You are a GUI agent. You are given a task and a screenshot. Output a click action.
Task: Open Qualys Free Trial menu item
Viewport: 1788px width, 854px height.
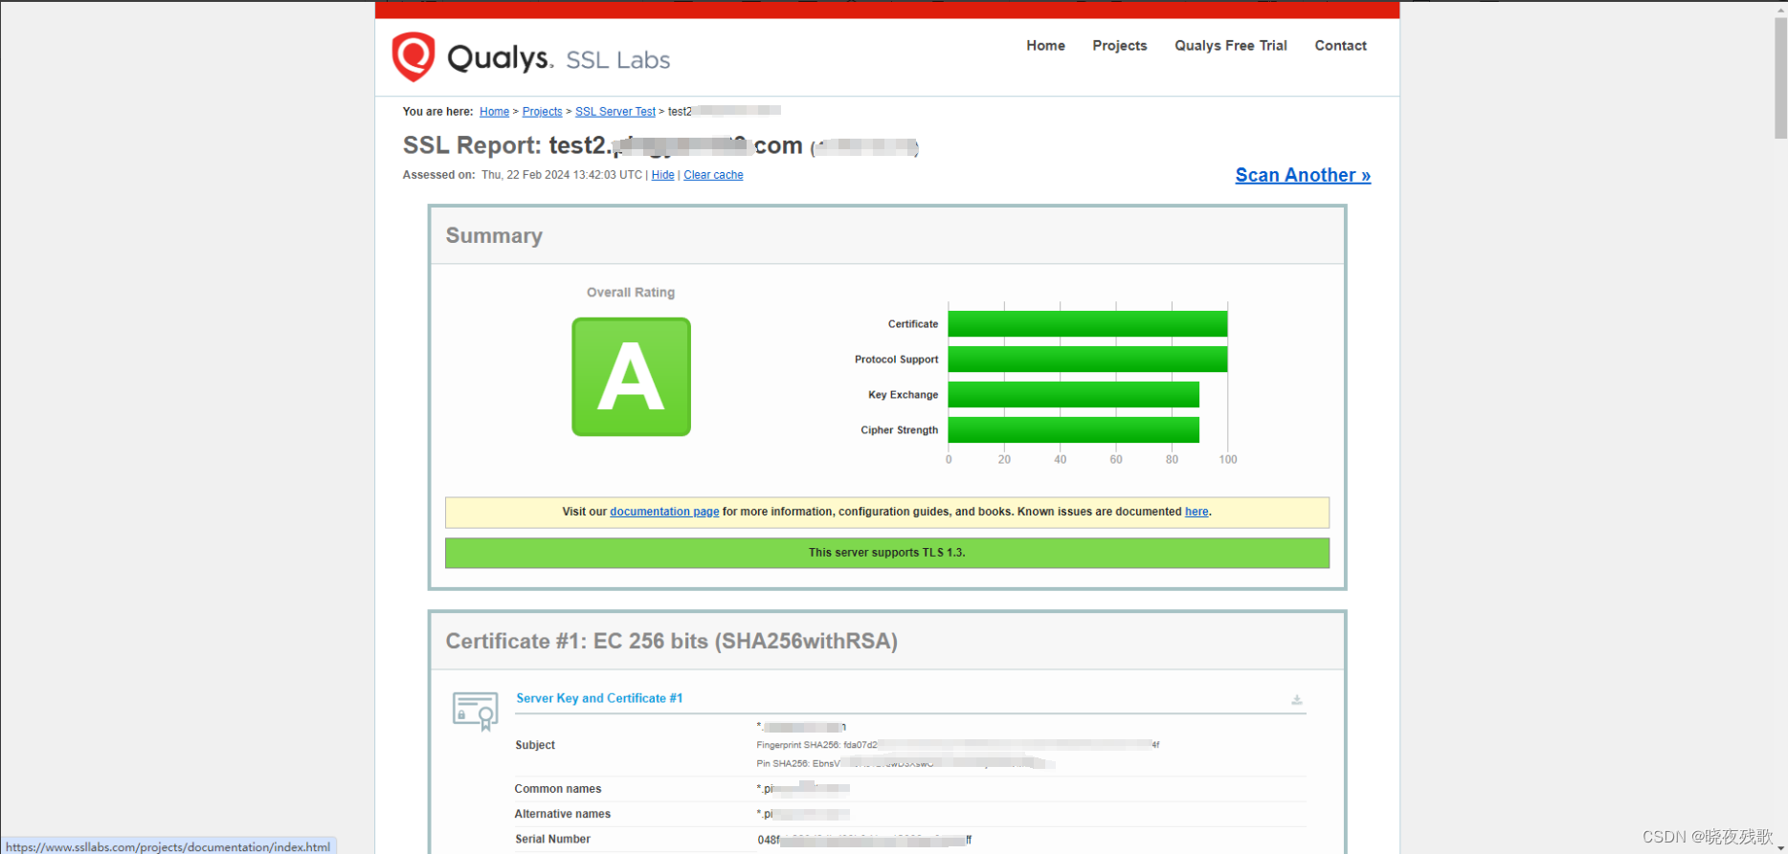[1230, 46]
